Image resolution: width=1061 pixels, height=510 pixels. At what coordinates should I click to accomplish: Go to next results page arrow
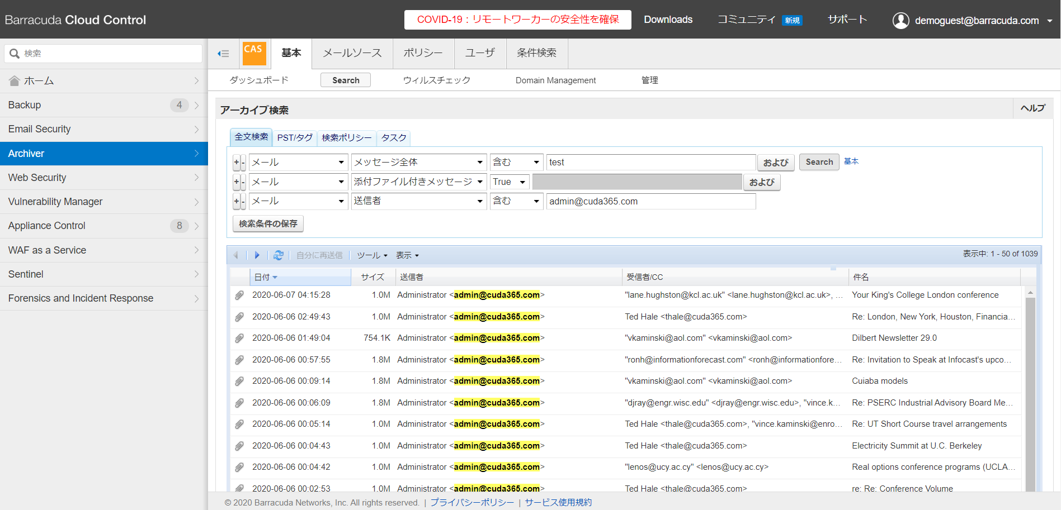[x=257, y=255]
